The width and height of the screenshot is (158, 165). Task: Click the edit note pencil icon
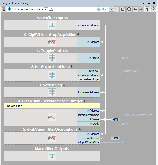click(123, 9)
